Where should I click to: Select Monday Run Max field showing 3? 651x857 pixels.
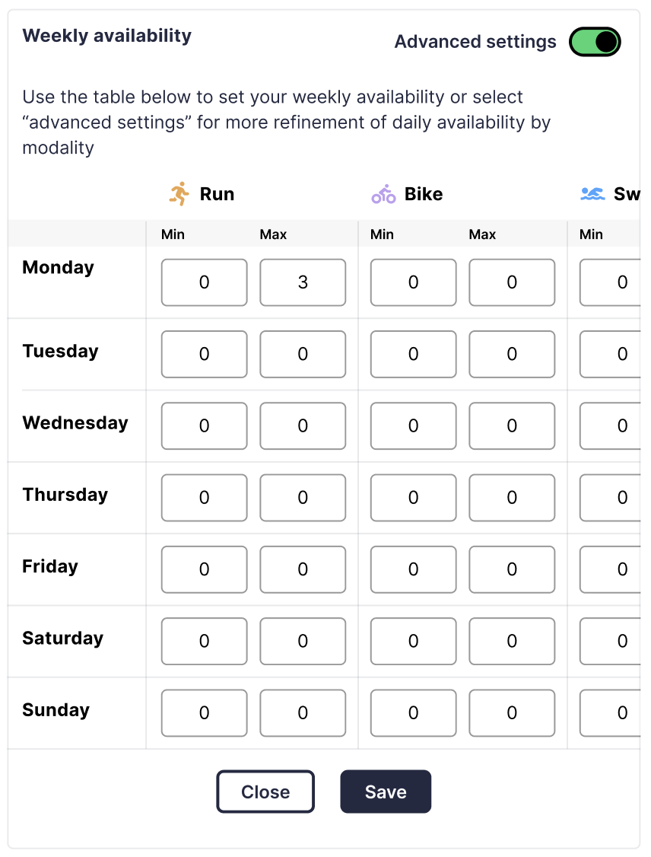tap(303, 282)
